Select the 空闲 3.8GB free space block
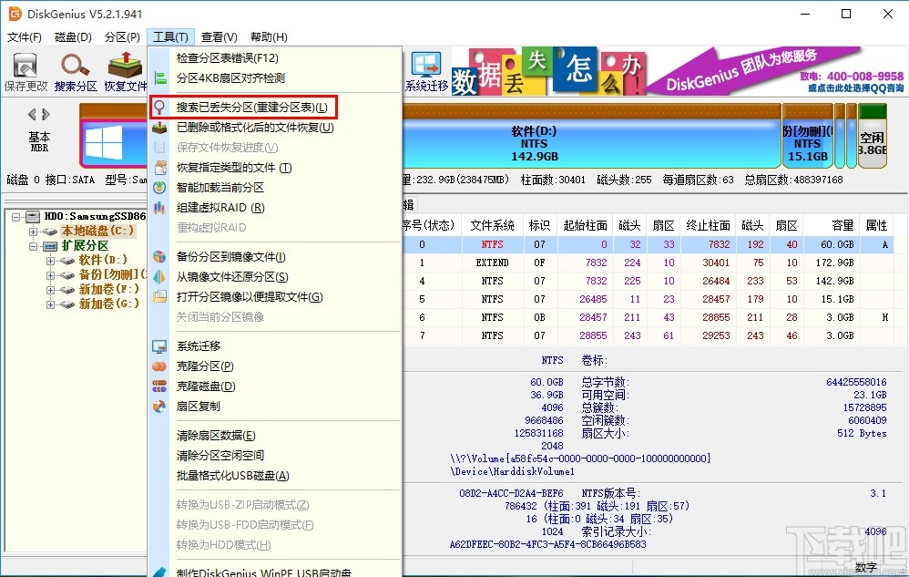 873,143
